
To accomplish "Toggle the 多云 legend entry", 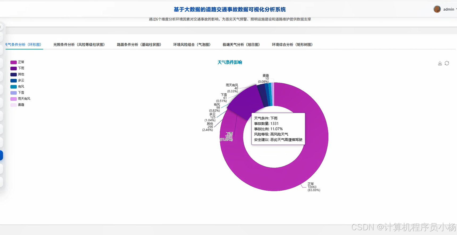I will click(x=17, y=80).
